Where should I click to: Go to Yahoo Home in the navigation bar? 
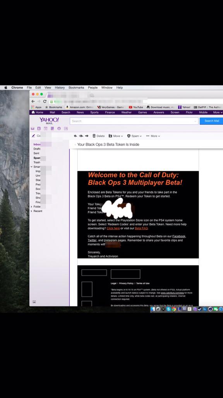tap(37, 112)
